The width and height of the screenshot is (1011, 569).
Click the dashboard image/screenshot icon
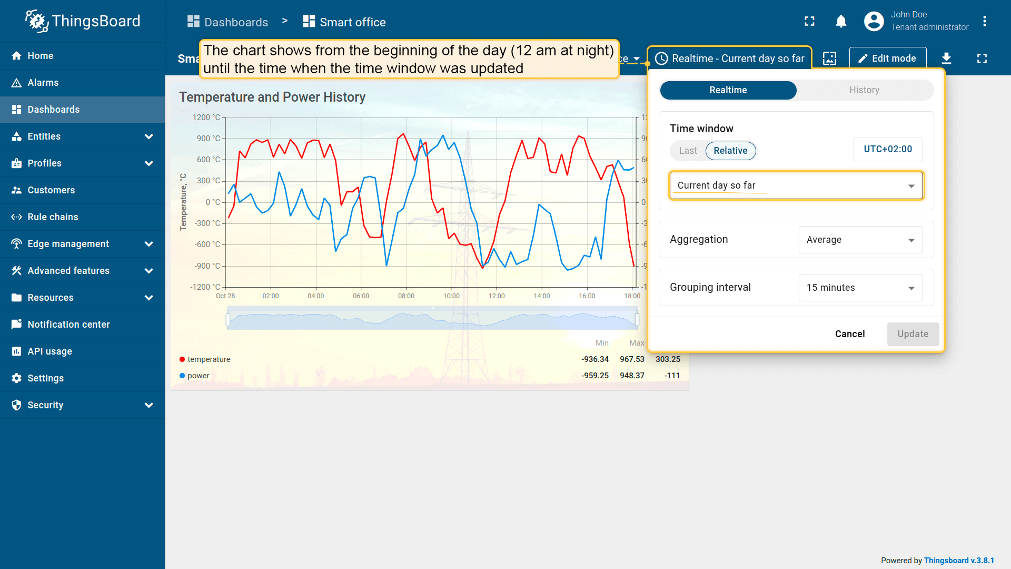tap(829, 58)
